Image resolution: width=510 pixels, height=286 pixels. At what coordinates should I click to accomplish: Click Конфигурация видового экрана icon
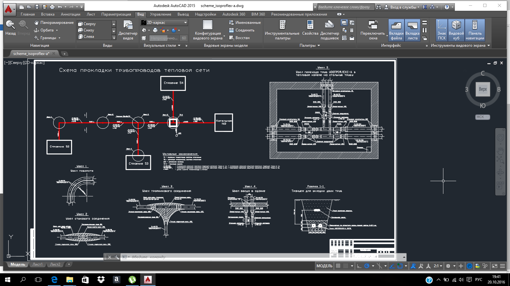click(208, 25)
